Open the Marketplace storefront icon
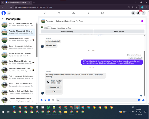Viewport: 149px width, 119px height. tap(88, 13)
